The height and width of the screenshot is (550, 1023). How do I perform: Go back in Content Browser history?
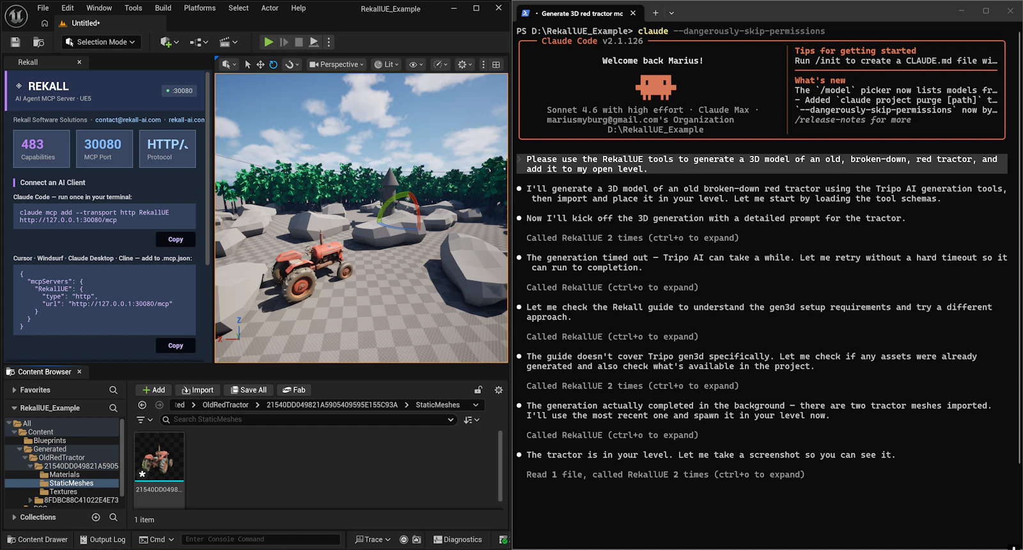pyautogui.click(x=142, y=405)
